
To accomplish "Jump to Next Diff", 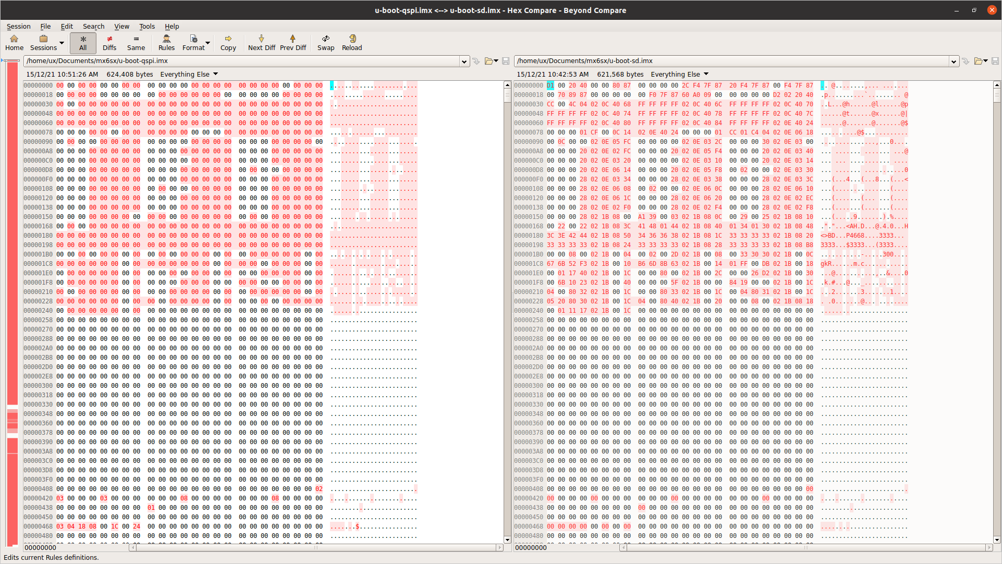I will point(261,42).
